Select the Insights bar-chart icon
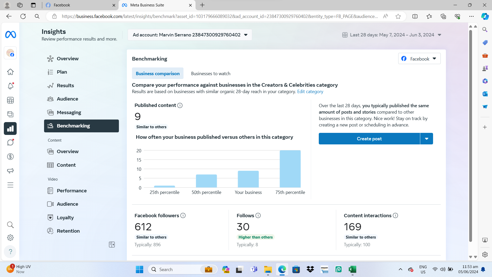This screenshot has width=492, height=277. [x=10, y=128]
